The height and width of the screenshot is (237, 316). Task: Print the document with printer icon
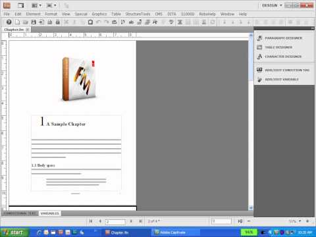50,22
